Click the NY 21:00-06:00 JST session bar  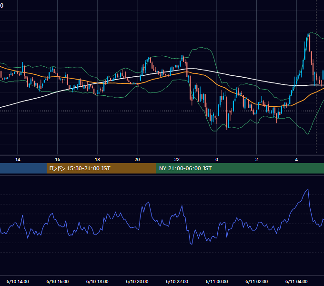(x=240, y=168)
